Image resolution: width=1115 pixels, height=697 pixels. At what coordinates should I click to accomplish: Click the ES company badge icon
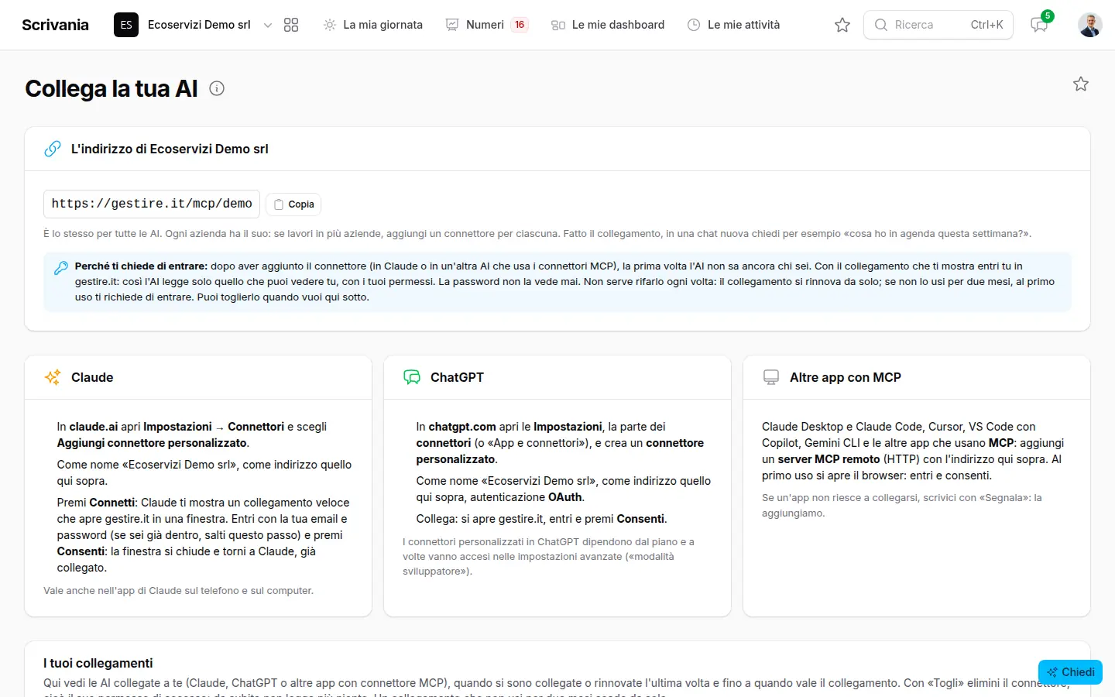point(126,25)
